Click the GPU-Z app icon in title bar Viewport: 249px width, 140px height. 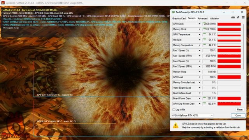[x=173, y=12]
